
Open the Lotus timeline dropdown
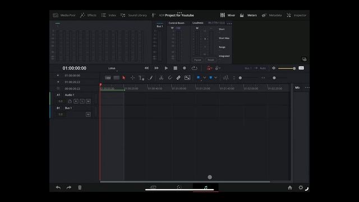[x=112, y=68]
